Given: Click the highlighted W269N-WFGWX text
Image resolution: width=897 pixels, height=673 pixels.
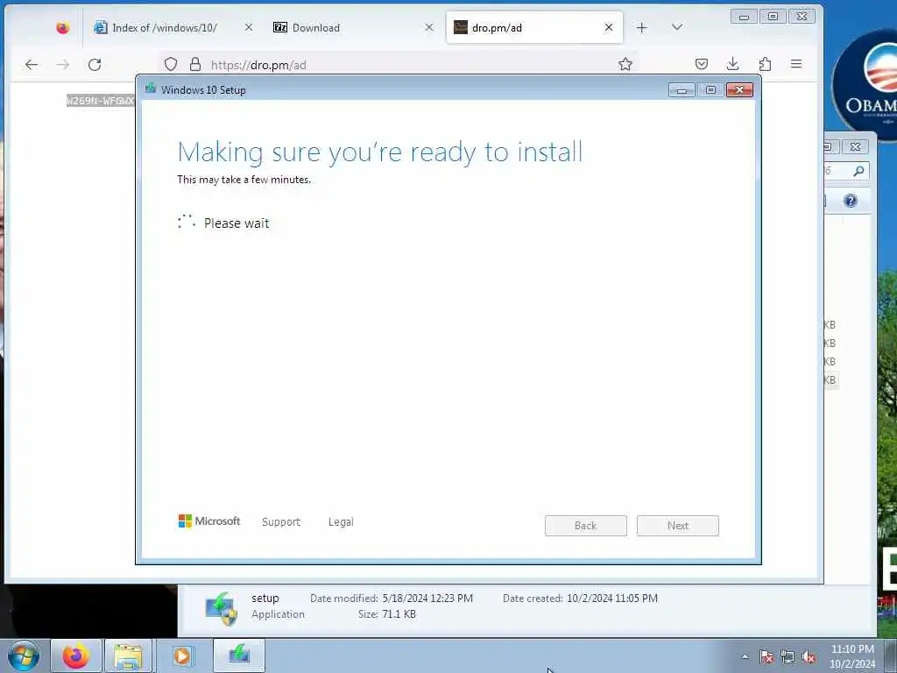Looking at the screenshot, I should point(100,102).
